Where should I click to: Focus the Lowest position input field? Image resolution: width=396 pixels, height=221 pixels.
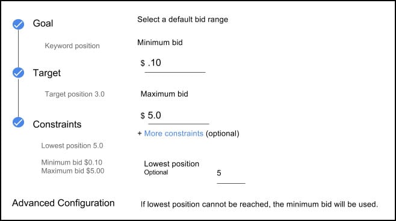tap(231, 175)
